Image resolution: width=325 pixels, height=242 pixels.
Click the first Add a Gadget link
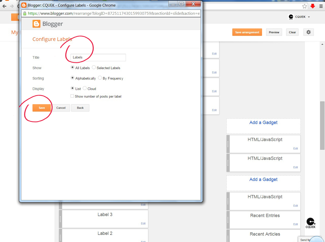[263, 123]
